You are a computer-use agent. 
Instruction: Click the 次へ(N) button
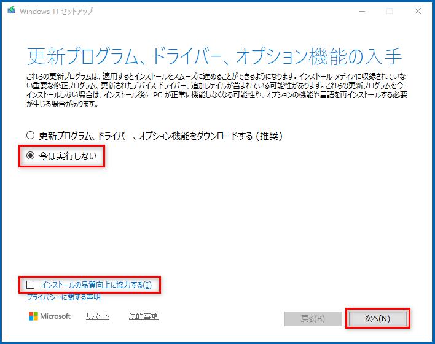click(x=378, y=319)
